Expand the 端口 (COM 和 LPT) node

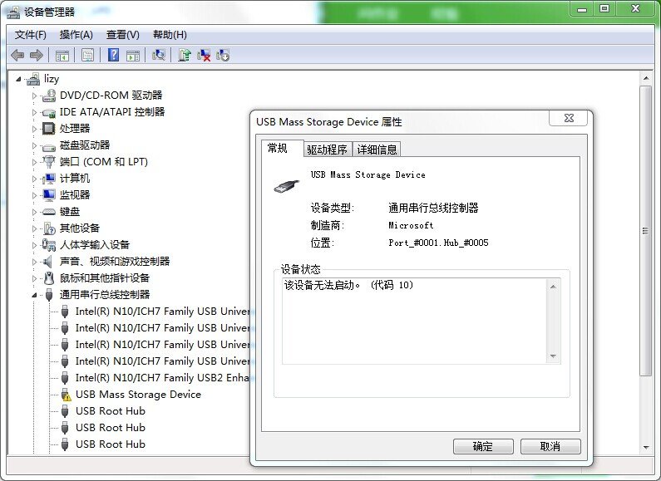(35, 162)
